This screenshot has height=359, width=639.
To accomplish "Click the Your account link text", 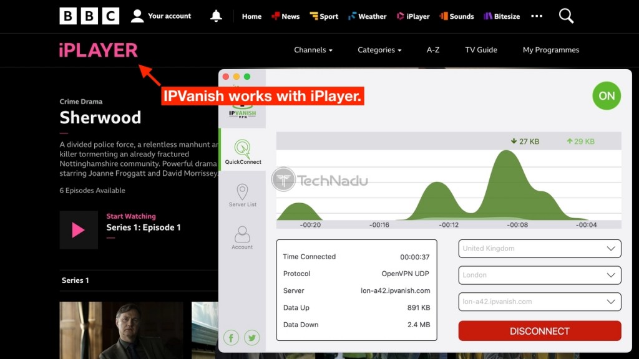I will point(169,16).
